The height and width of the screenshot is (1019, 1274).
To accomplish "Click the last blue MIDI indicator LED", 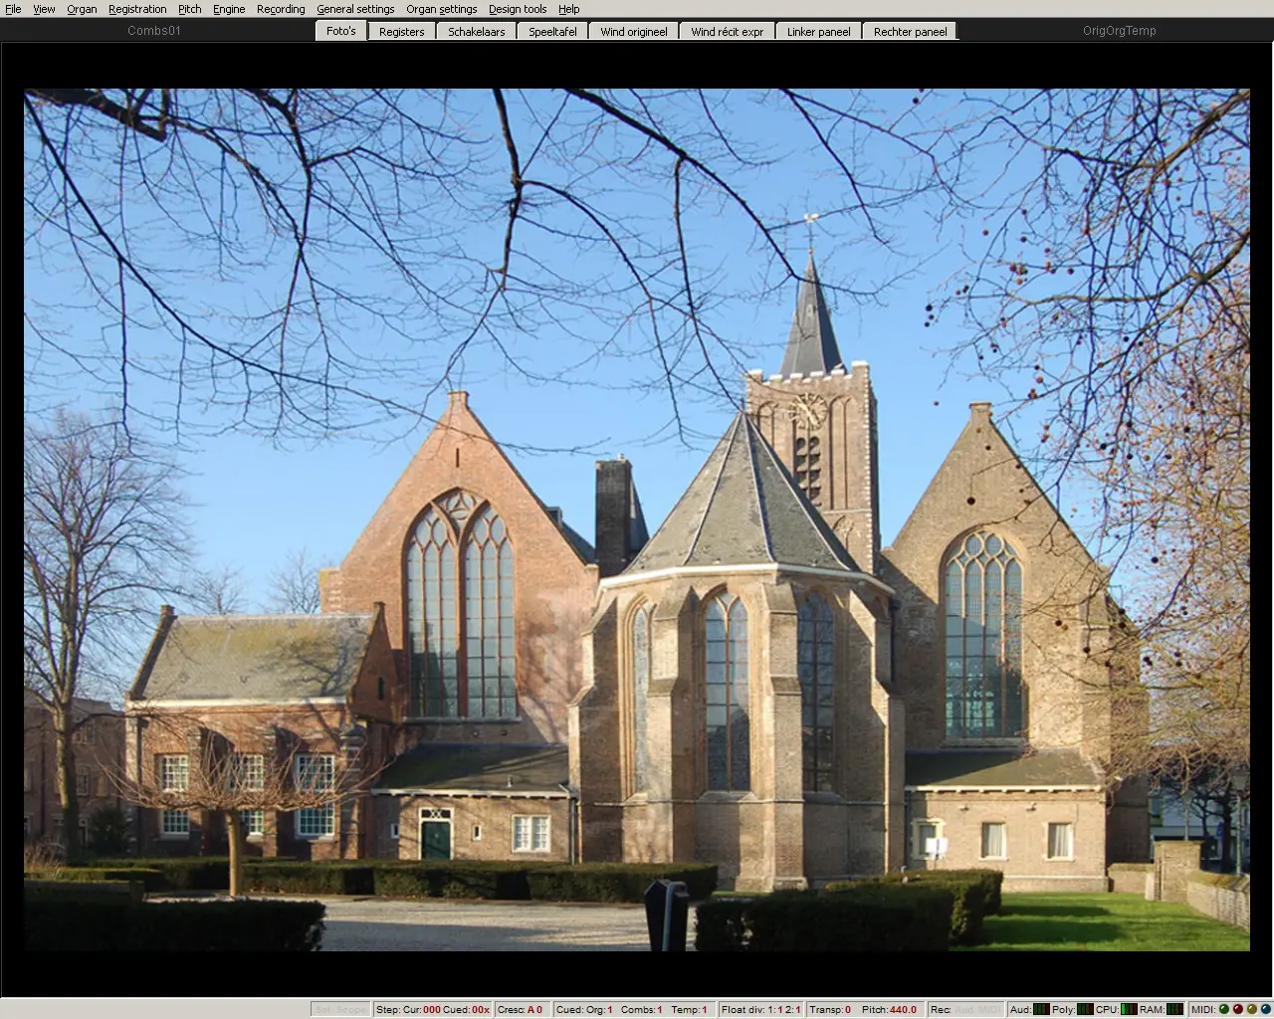I will click(1266, 1009).
